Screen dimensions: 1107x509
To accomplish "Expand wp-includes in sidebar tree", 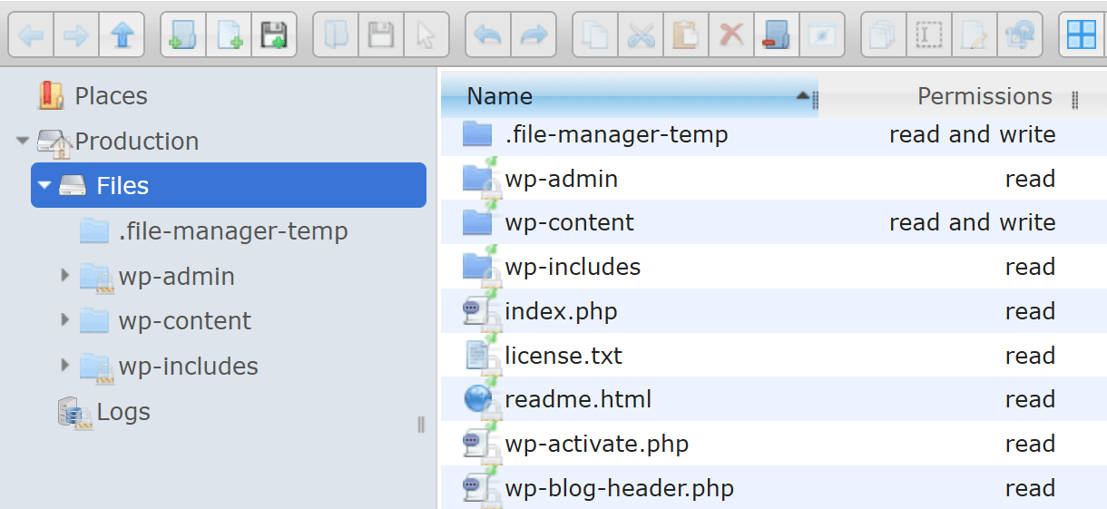I will point(64,365).
